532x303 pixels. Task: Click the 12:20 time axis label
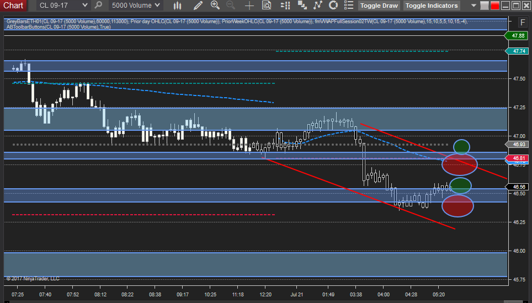(265, 295)
